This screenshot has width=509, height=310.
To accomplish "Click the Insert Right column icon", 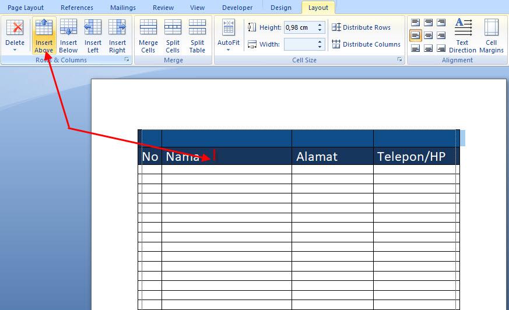I will pyautogui.click(x=117, y=27).
